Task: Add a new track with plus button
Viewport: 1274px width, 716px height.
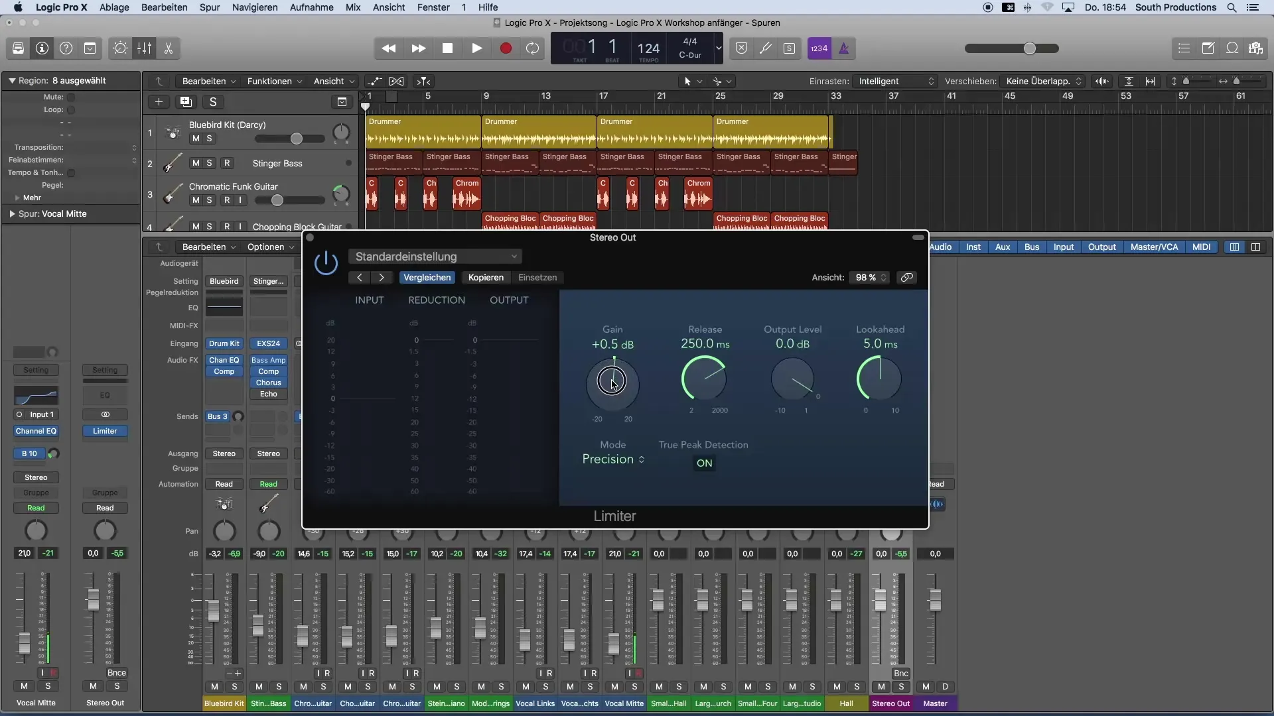Action: pos(159,102)
